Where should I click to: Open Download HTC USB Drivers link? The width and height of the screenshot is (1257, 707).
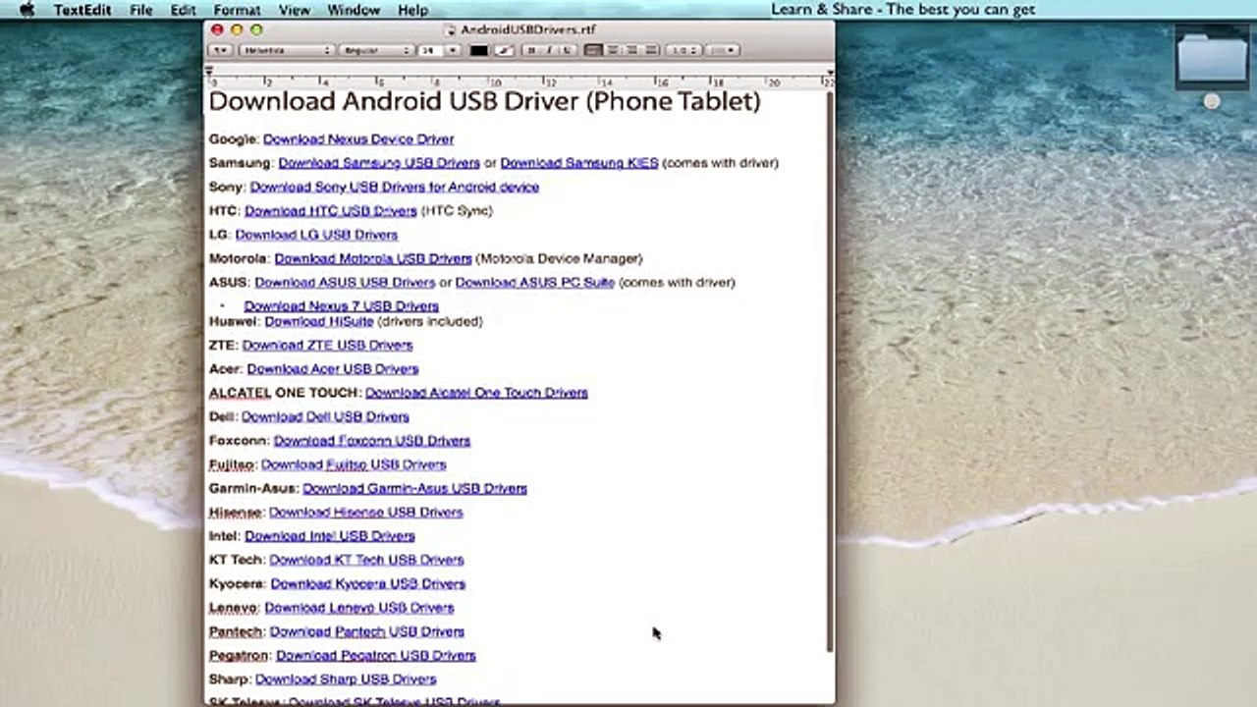330,211
